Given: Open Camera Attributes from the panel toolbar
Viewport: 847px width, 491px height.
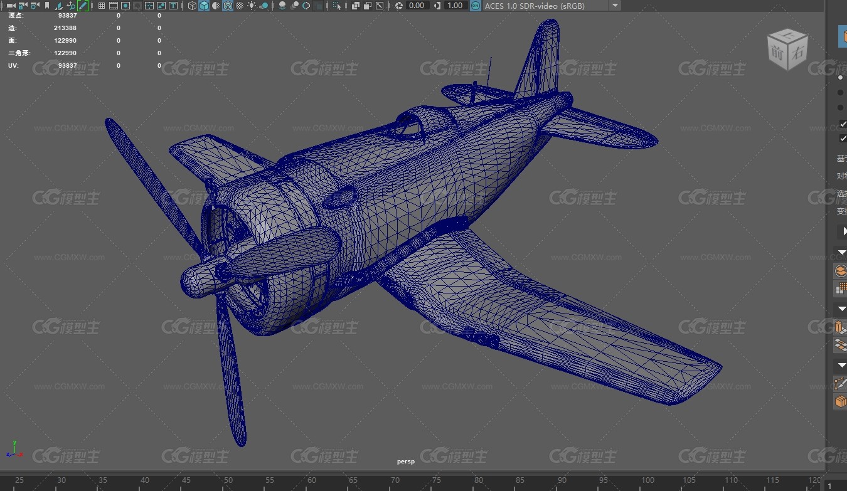Looking at the screenshot, I should pyautogui.click(x=35, y=6).
